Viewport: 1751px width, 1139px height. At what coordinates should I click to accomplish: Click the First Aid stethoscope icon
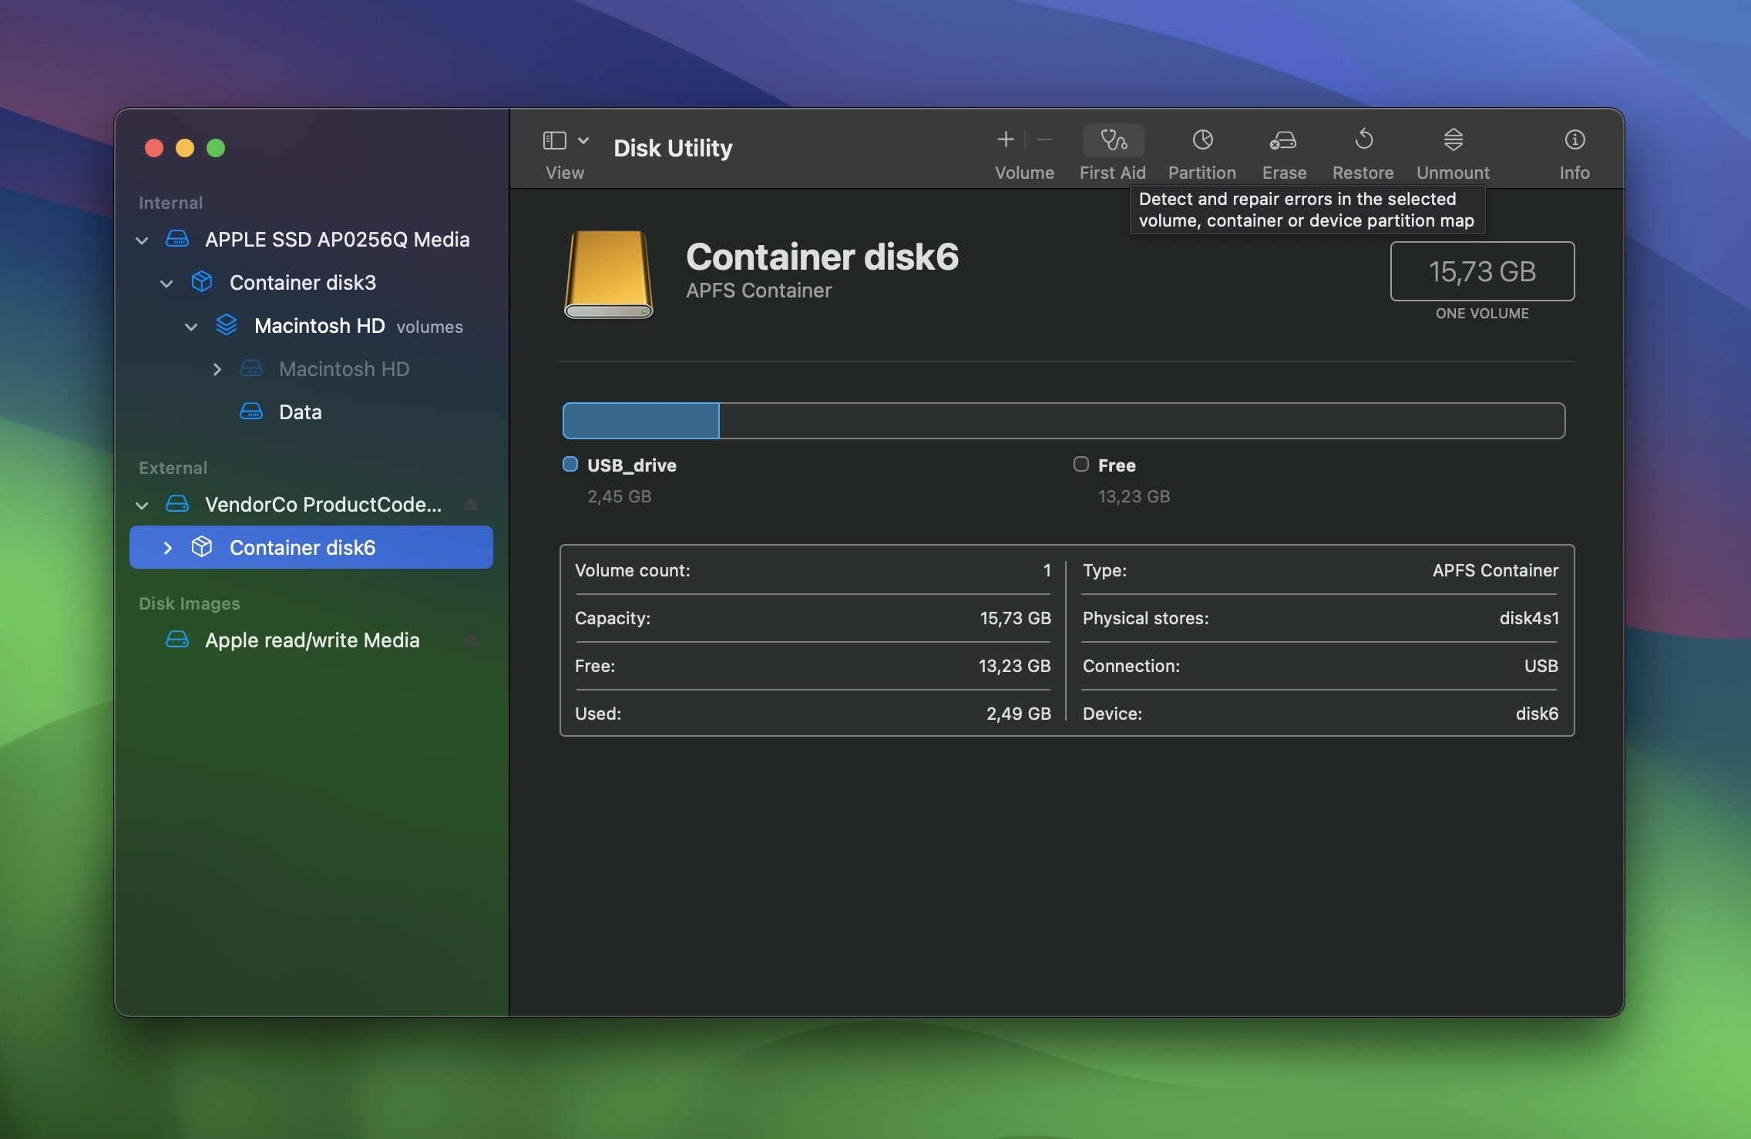click(1113, 139)
